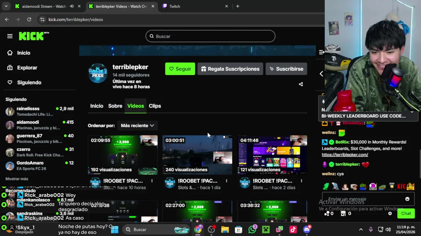Image resolution: width=421 pixels, height=236 pixels.
Task: Mute audio on aidamoodi Stream tab
Action: point(72,6)
